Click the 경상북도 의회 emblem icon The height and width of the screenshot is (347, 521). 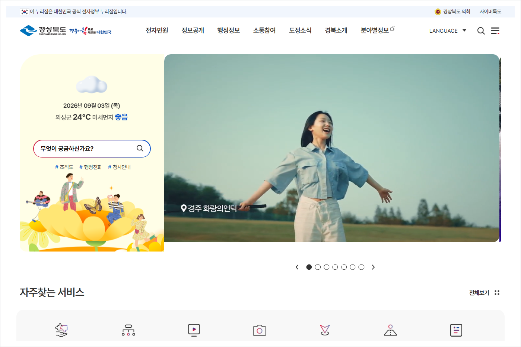pos(438,12)
